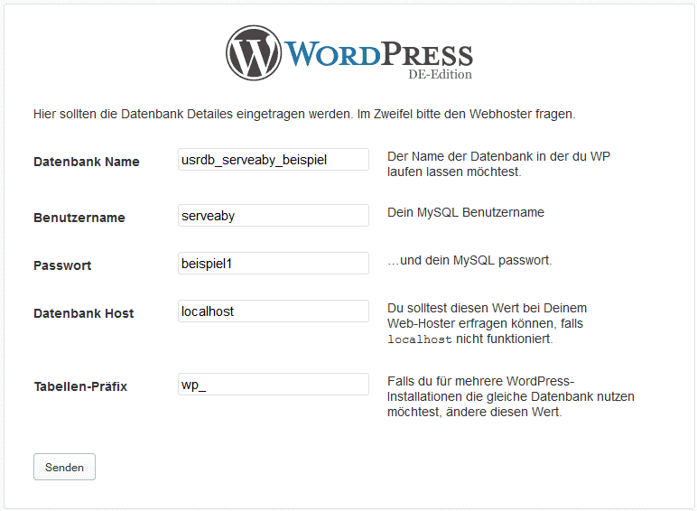Click the bold 'Passwort' label
Viewport: 697px width, 511px height.
point(62,266)
